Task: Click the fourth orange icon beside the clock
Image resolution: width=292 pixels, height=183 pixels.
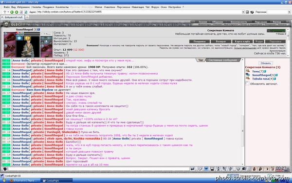Action: (273, 169)
